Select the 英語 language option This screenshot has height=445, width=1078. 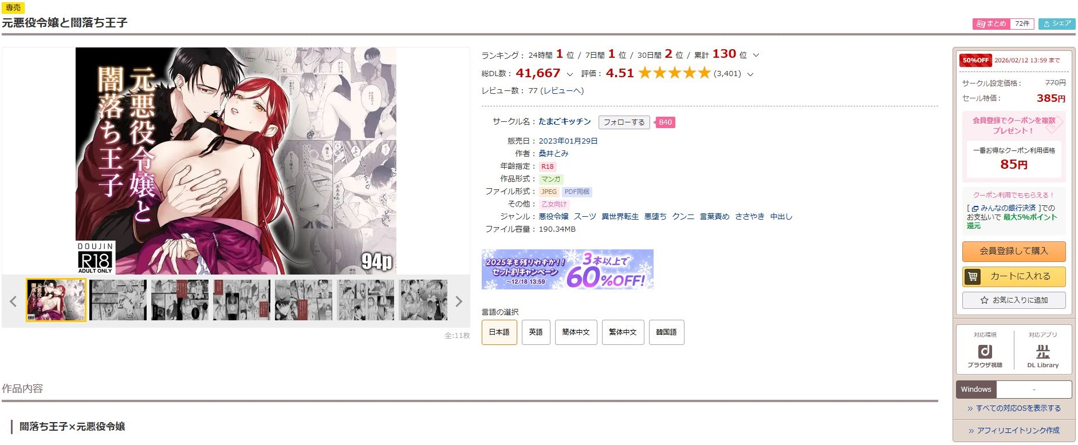pos(536,332)
